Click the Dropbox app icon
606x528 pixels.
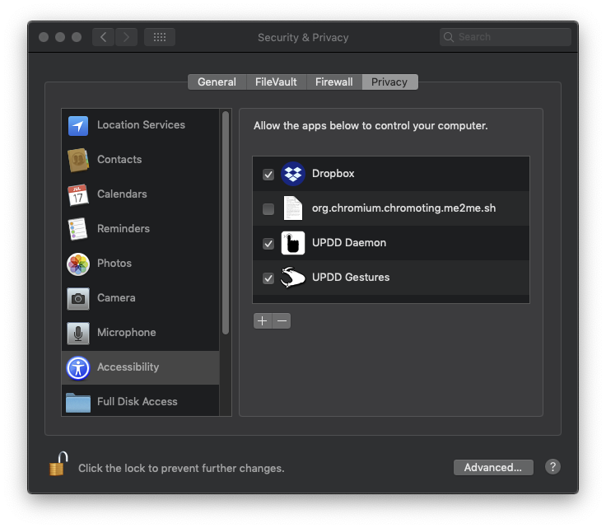(292, 174)
